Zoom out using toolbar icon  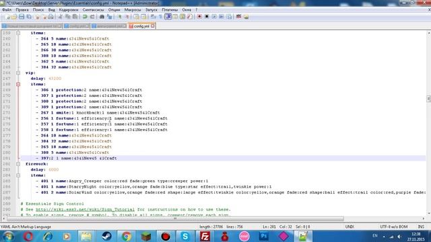127,17
